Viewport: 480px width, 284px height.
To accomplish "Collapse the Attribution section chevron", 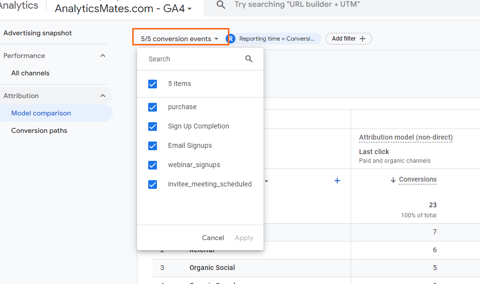I will click(103, 96).
